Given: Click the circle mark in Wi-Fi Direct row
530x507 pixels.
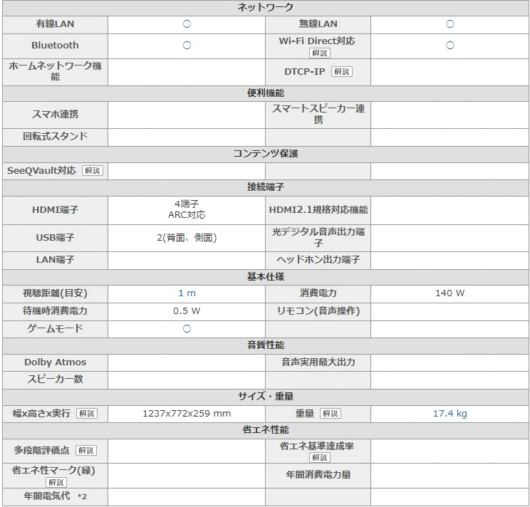Looking at the screenshot, I should pyautogui.click(x=450, y=46).
